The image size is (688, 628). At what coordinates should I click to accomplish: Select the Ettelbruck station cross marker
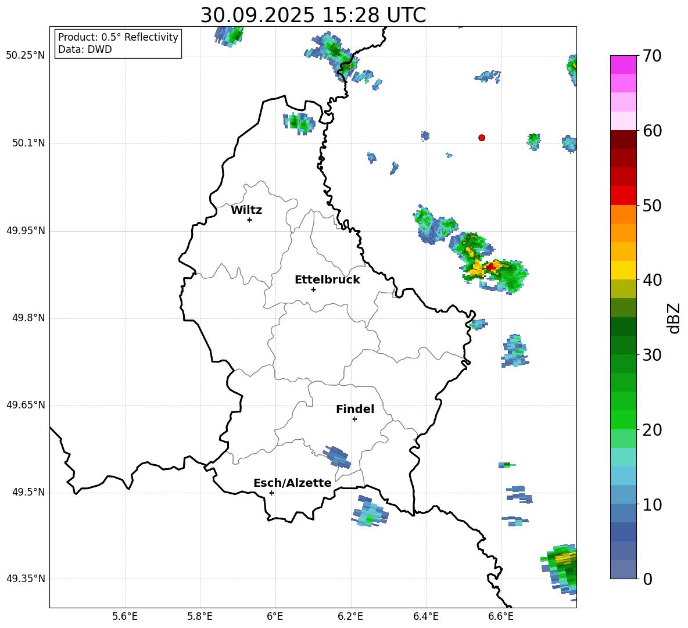pyautogui.click(x=313, y=289)
